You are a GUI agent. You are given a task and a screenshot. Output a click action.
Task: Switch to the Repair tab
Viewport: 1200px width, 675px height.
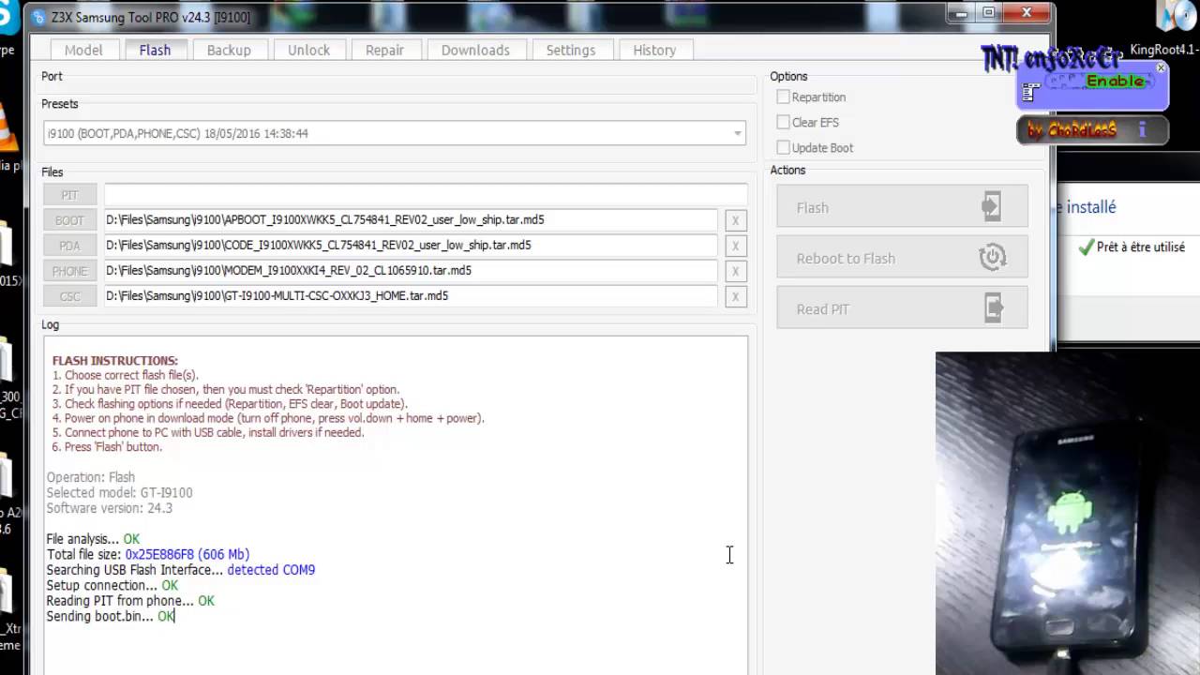384,50
